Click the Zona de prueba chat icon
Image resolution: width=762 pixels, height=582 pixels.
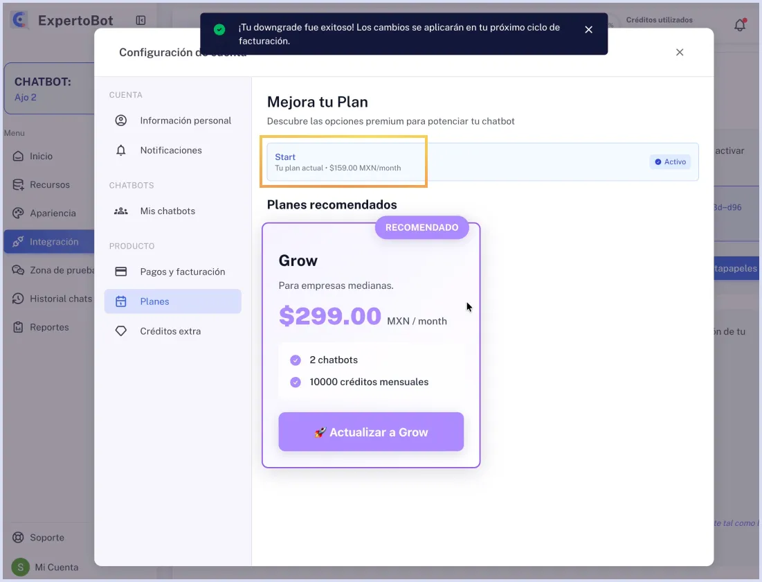coord(18,270)
